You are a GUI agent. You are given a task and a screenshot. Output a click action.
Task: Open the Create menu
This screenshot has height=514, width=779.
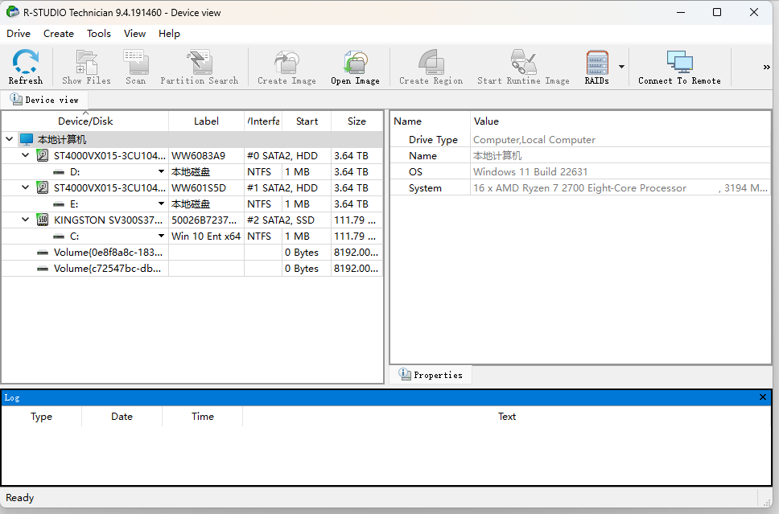[59, 33]
